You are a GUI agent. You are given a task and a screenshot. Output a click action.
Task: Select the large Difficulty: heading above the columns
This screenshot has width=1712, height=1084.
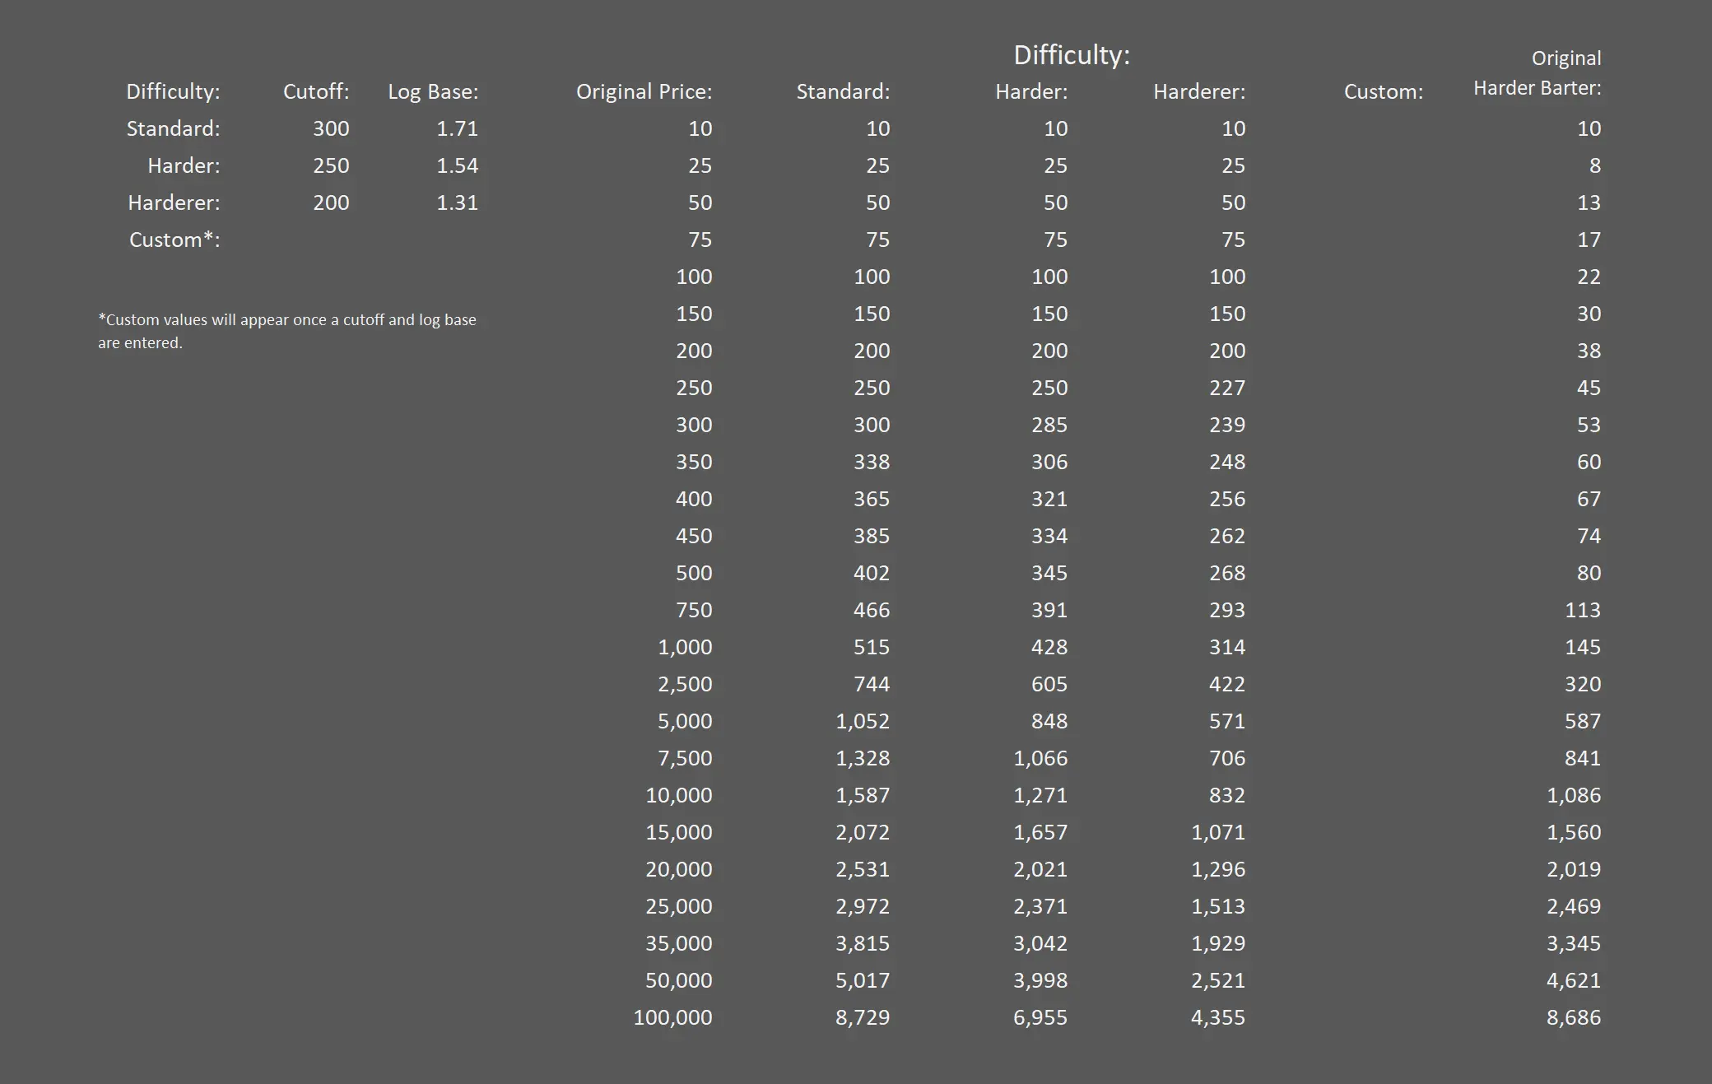coord(1072,55)
